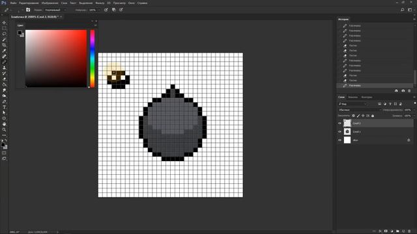Image resolution: width=417 pixels, height=234 pixels.
Task: Select the Move tool
Action: tap(4, 23)
